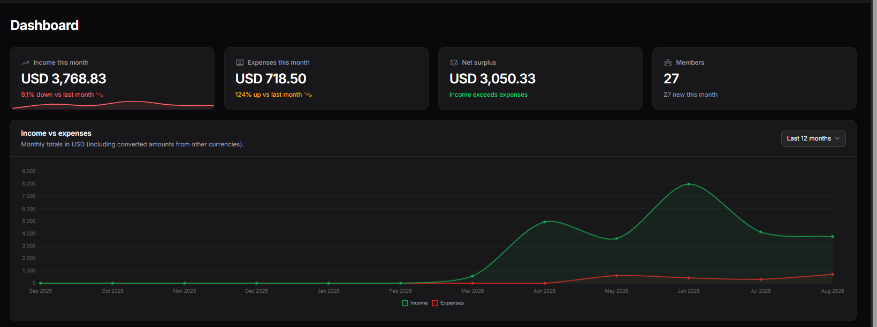Viewport: 877px width, 327px height.
Task: Click the banknote icon beside Expenses this month
Action: [240, 63]
